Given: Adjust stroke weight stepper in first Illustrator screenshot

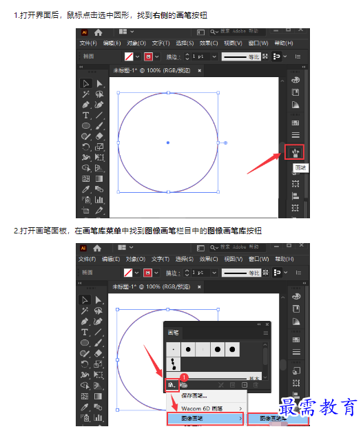Looking at the screenshot, I should click(187, 56).
